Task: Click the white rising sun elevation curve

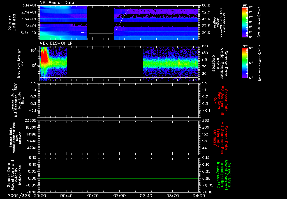Action: coord(122,21)
